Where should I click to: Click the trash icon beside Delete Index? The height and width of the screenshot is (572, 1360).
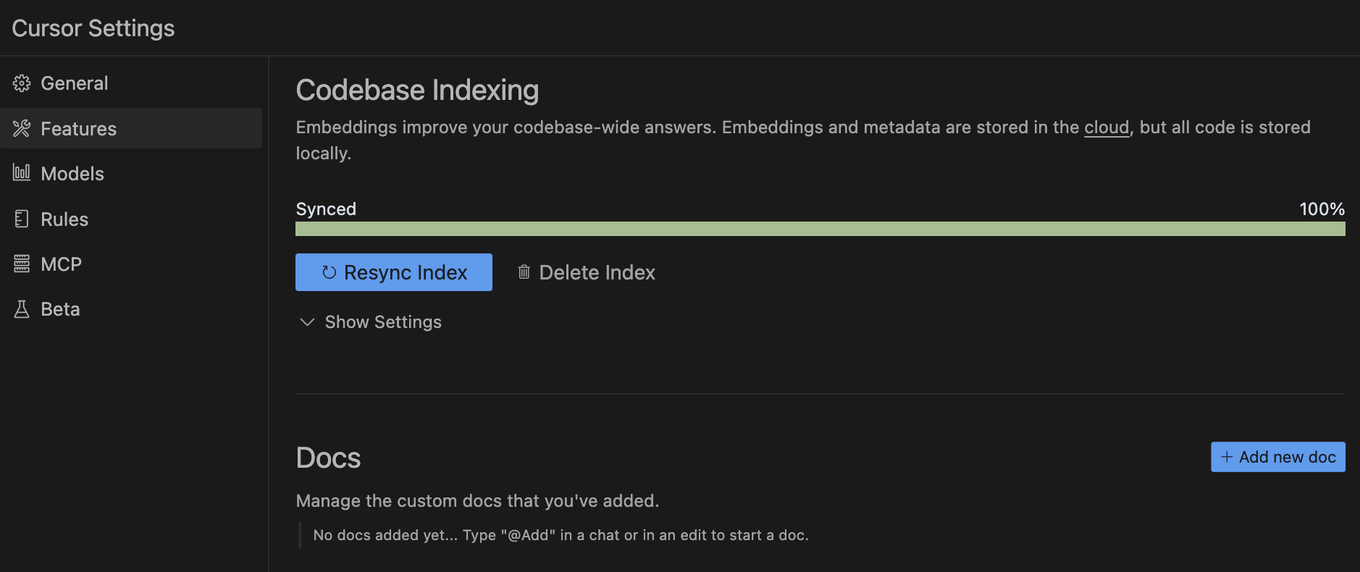coord(524,272)
